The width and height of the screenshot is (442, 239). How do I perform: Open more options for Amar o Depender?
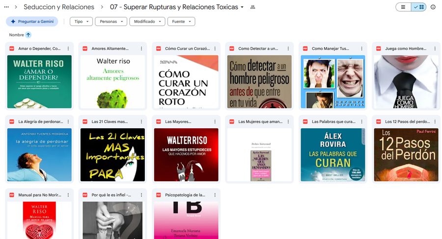click(x=68, y=48)
